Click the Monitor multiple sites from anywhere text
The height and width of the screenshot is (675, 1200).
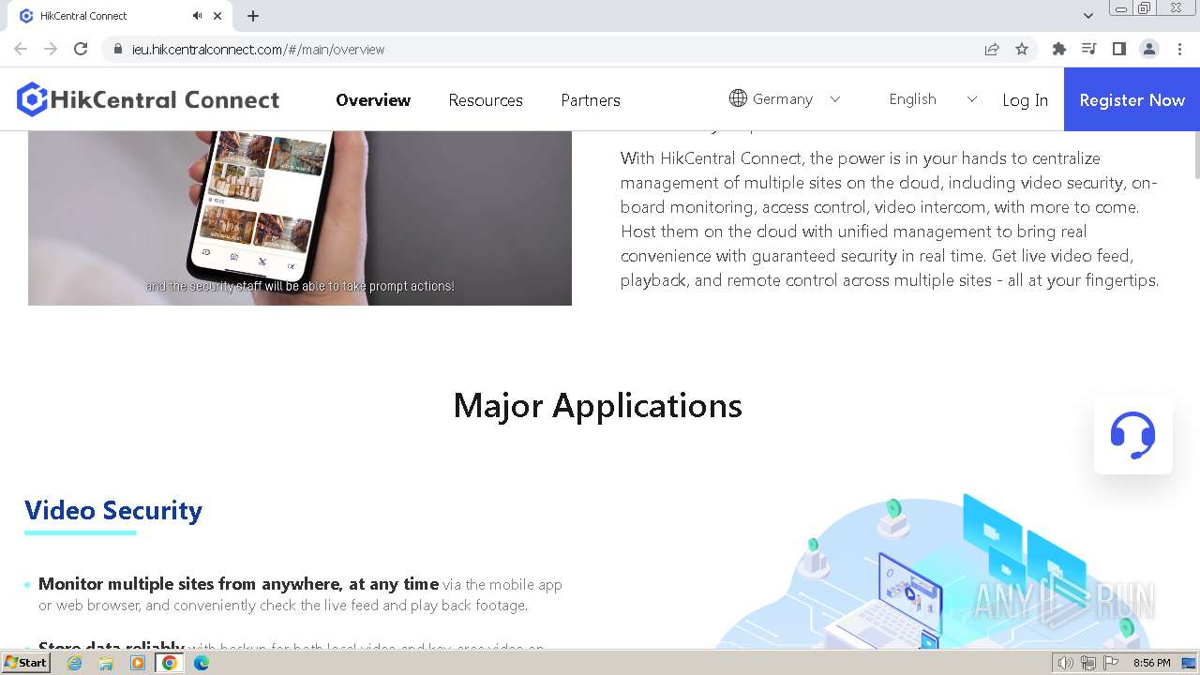tap(238, 584)
